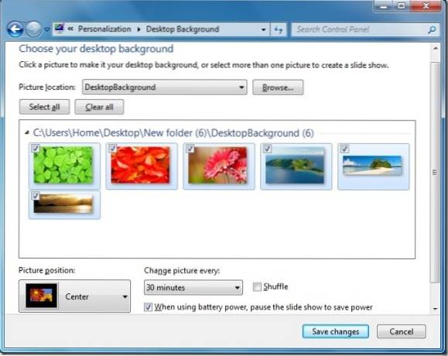Image resolution: width=448 pixels, height=356 pixels.
Task: Uncheck the golden sunset wallpaper checkbox
Action: pos(36,196)
